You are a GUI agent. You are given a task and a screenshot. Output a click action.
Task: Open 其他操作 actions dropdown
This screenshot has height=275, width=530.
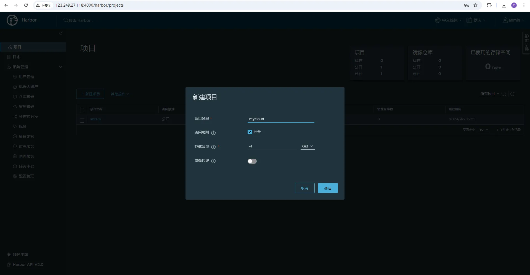(120, 94)
